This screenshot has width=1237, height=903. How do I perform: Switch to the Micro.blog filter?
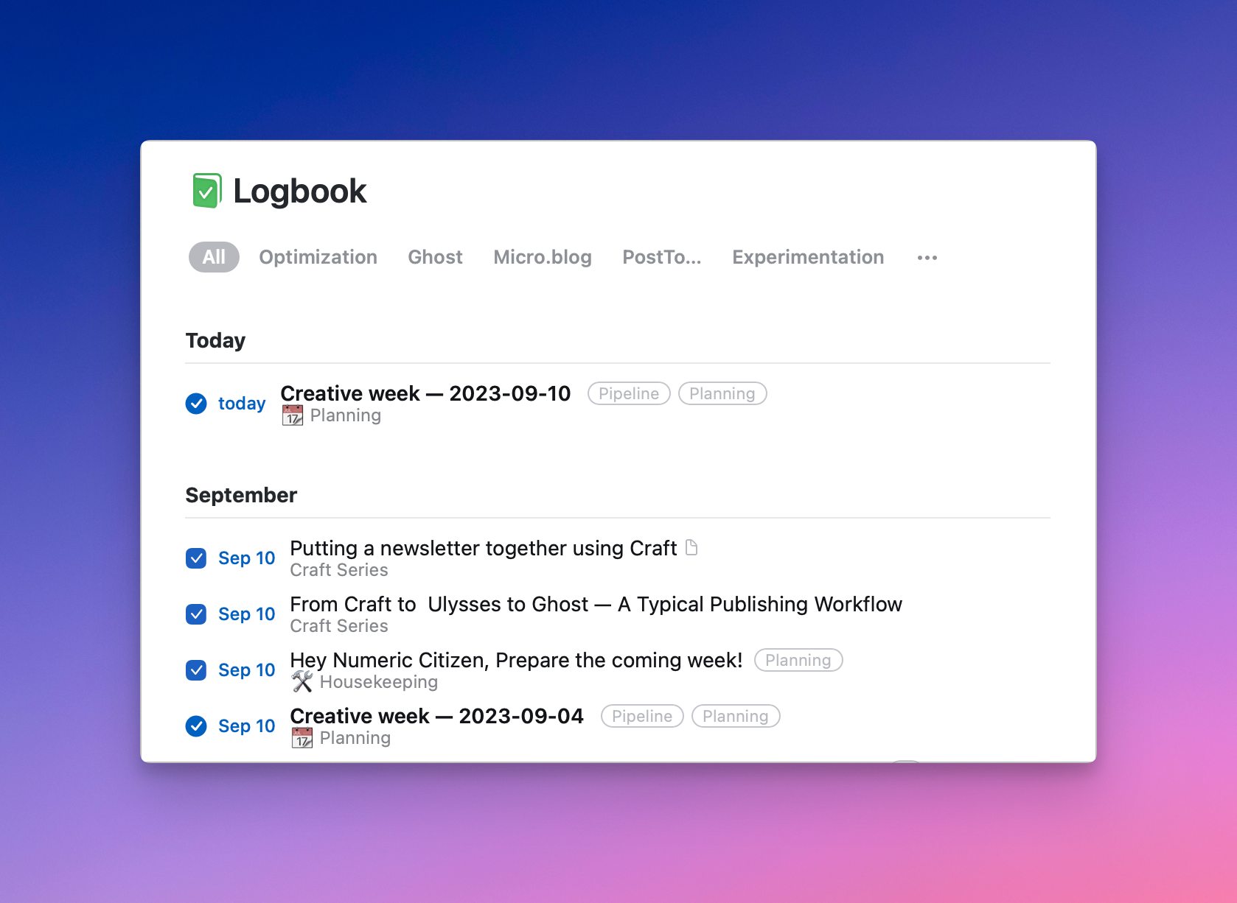pyautogui.click(x=543, y=257)
